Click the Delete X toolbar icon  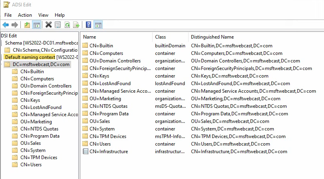49,25
